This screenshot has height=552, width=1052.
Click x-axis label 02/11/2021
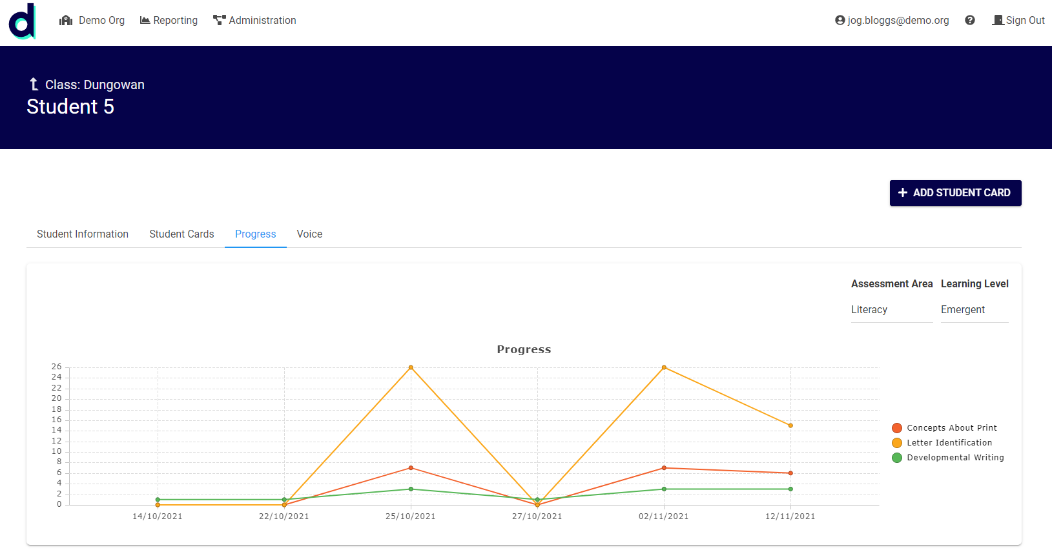coord(664,516)
